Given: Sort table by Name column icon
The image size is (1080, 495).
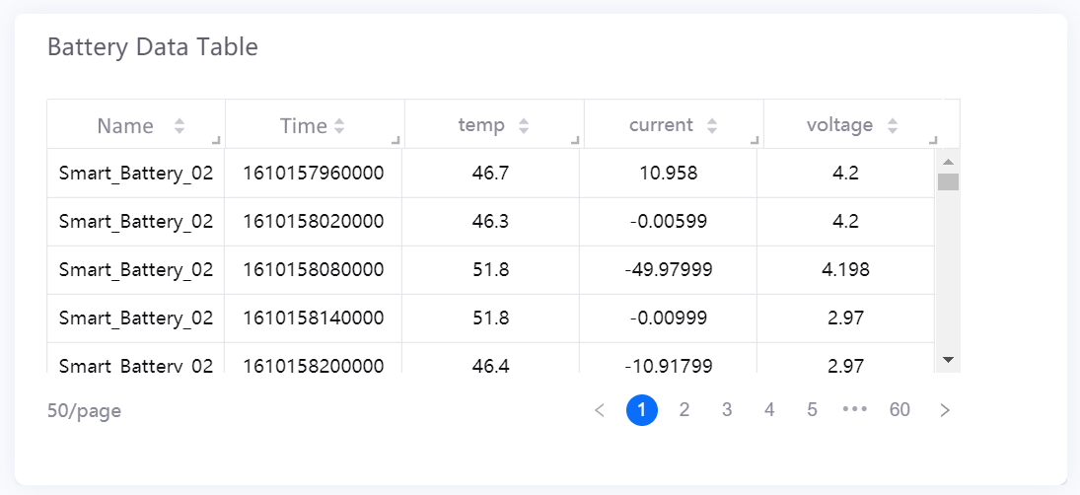Looking at the screenshot, I should (x=179, y=126).
